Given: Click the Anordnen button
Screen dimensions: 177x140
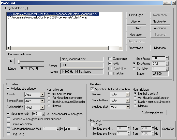Looking at the screenshot, I should pyautogui.click(x=160, y=28).
